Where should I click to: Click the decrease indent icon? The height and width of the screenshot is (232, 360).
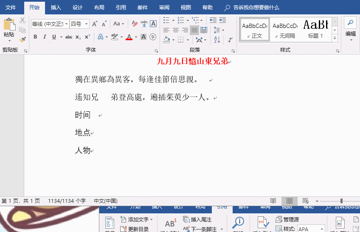coord(213,20)
